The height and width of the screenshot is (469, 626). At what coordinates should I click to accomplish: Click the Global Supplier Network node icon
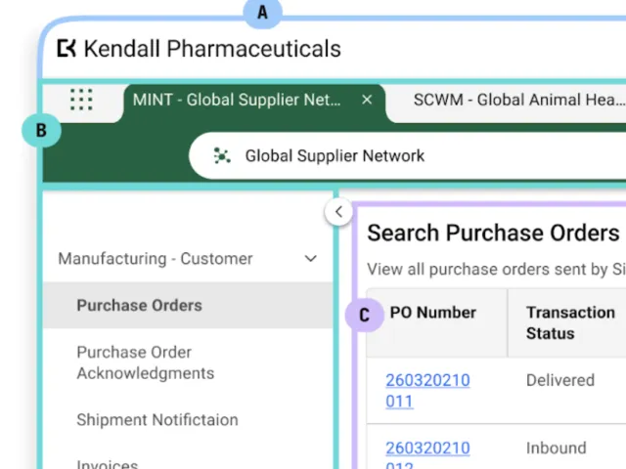tap(222, 155)
